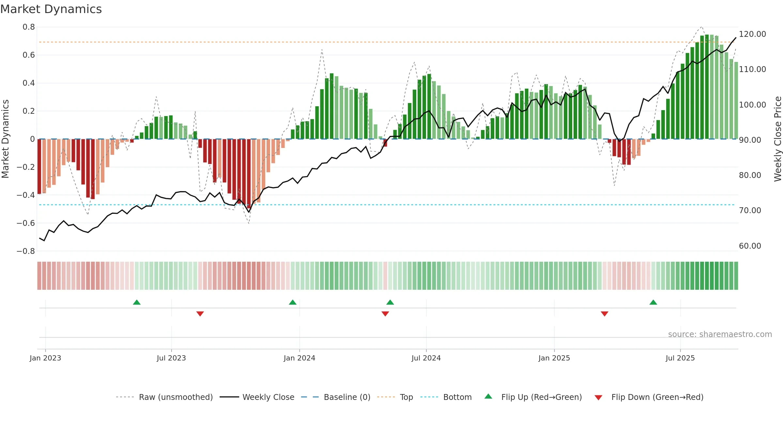Click the Jan 2025 x-axis label

point(554,358)
